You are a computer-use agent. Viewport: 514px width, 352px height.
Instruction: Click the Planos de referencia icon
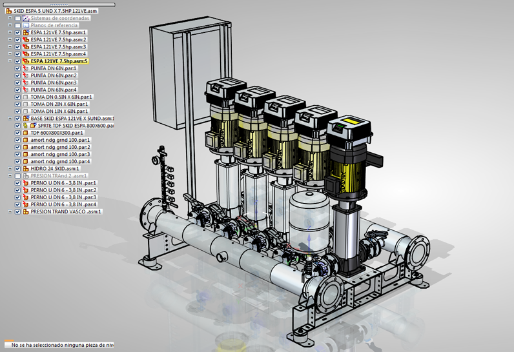26,26
